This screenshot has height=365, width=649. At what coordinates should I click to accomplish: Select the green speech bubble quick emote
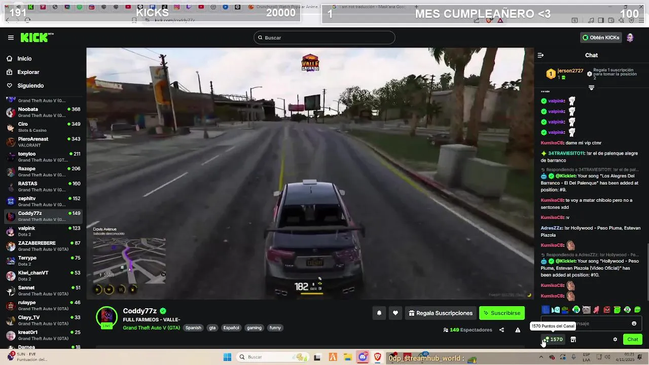pos(637,310)
